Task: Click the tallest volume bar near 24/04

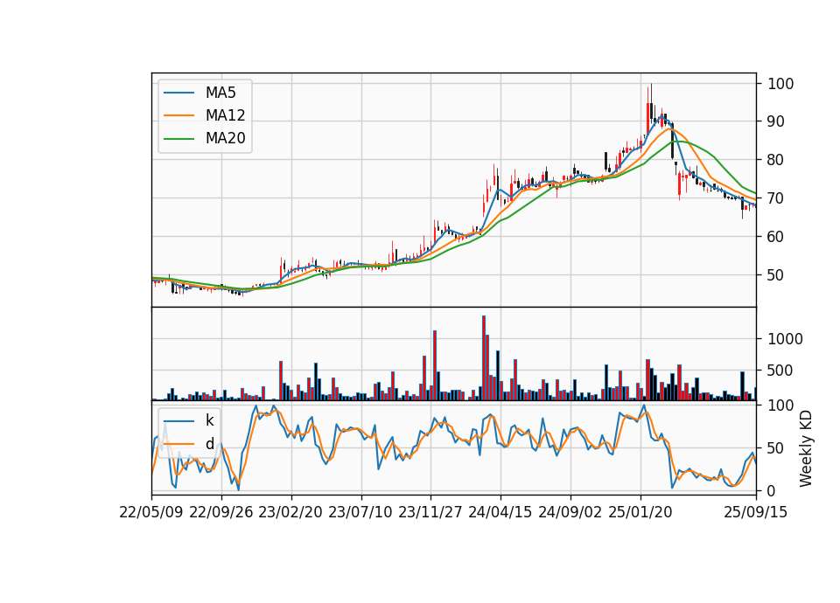Action: 484,357
